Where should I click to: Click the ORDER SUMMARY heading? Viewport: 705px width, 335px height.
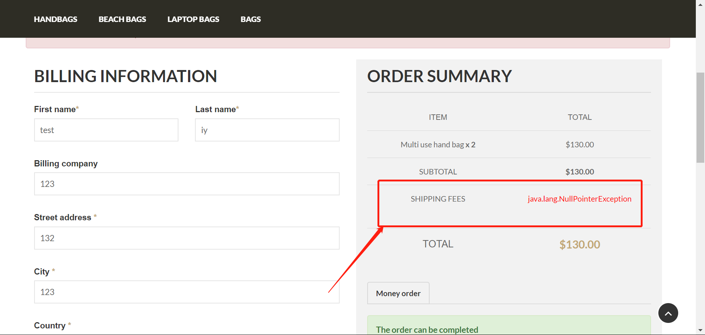pyautogui.click(x=439, y=76)
